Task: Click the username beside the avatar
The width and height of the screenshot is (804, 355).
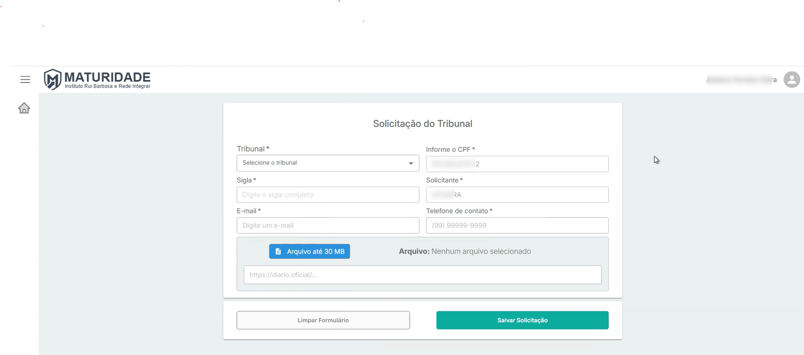Action: [x=742, y=80]
